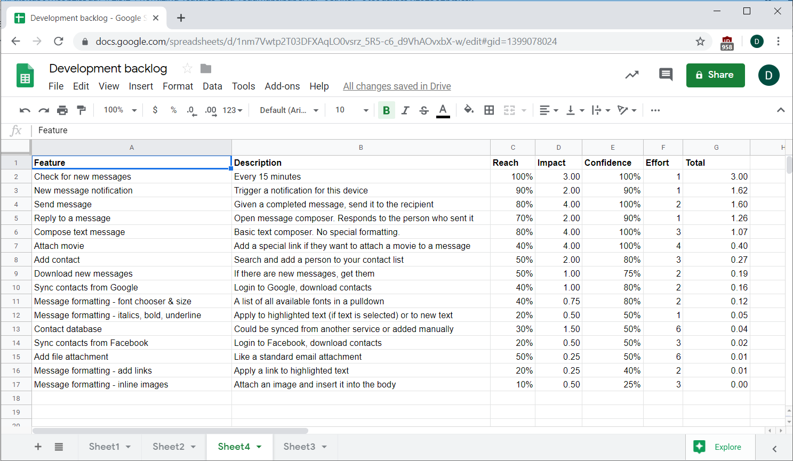This screenshot has height=461, width=793.
Task: Click All changes saved in Drive link
Action: click(x=397, y=86)
